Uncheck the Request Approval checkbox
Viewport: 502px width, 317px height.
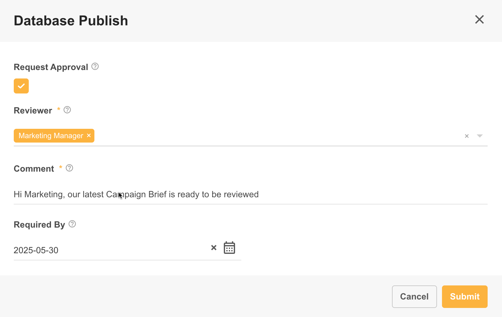(21, 86)
